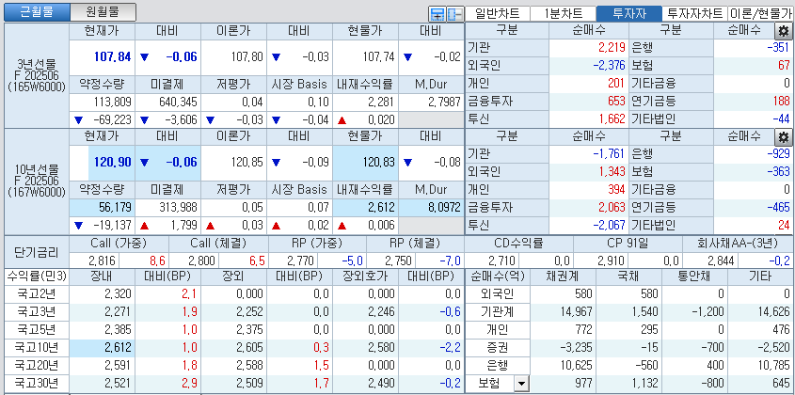The height and width of the screenshot is (395, 795).
Task: Select the 국고5년 row label
Action: (37, 329)
